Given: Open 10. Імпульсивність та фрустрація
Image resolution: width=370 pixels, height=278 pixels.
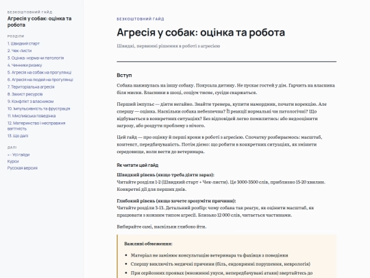Looking at the screenshot, I should [x=38, y=108].
